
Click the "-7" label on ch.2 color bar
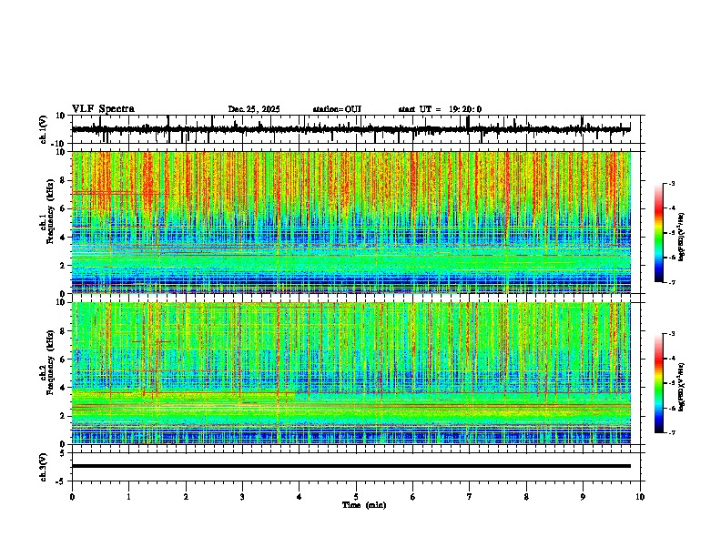point(672,432)
